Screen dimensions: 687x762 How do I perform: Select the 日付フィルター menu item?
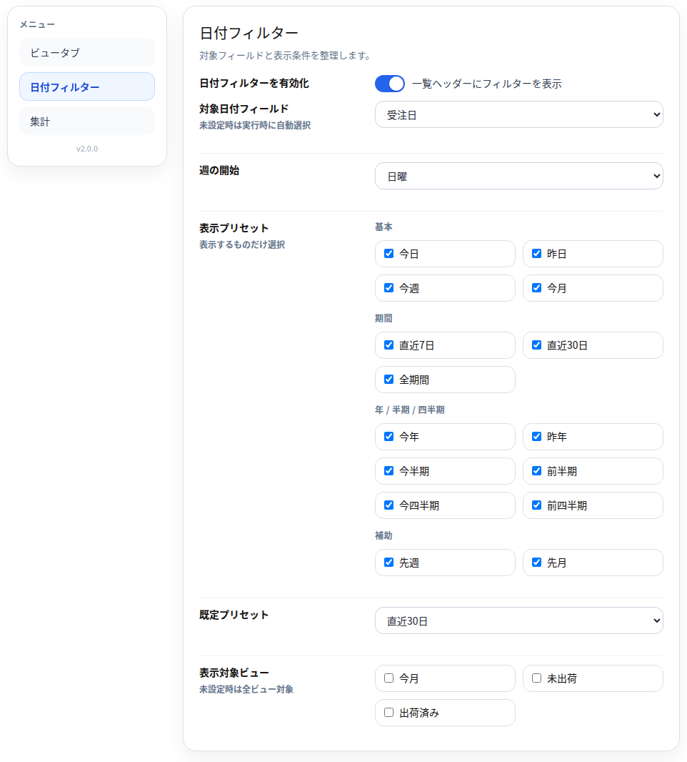[x=87, y=87]
